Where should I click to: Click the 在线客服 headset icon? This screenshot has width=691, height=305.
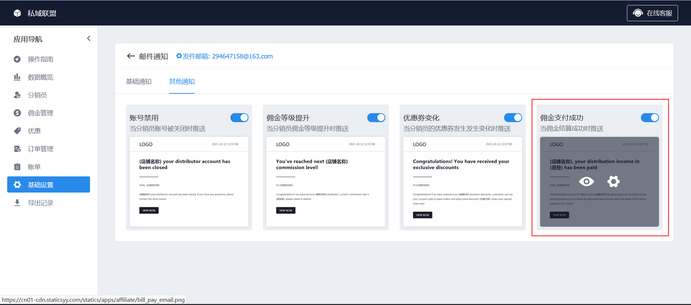(638, 13)
